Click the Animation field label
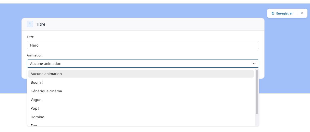 point(34,55)
